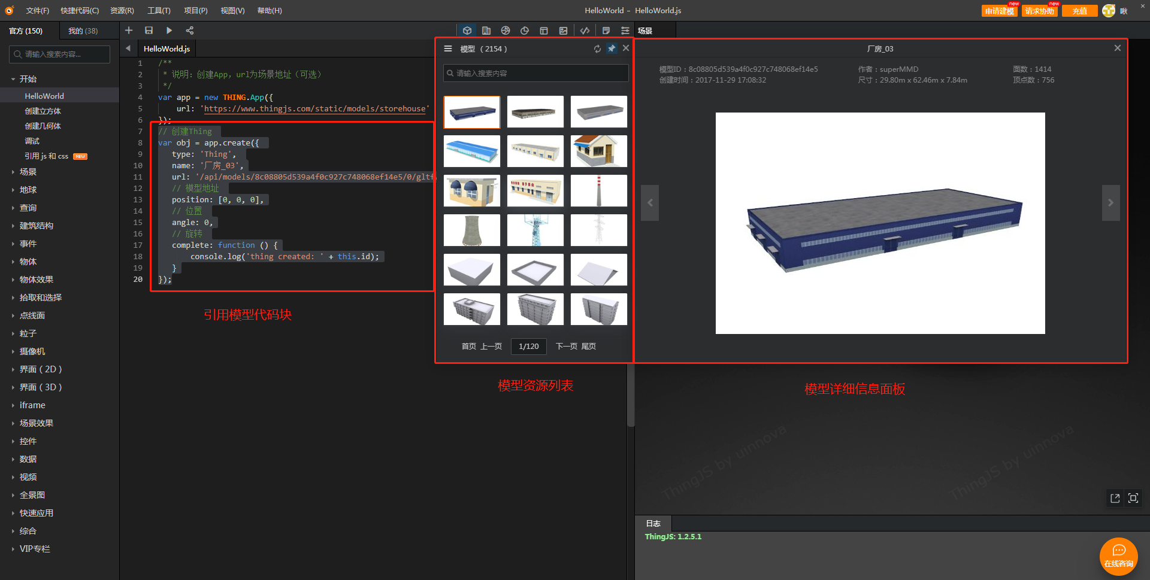The width and height of the screenshot is (1150, 580).
Task: Expand the 粒子 tree section
Action: [28, 333]
